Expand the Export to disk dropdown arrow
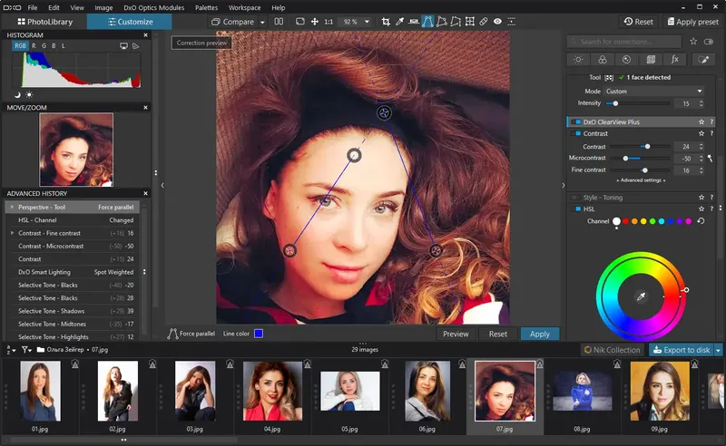 click(719, 350)
